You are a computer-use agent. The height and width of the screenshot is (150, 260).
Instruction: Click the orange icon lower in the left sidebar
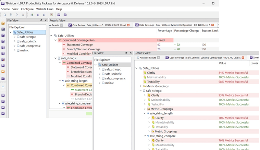pyautogui.click(x=3, y=72)
